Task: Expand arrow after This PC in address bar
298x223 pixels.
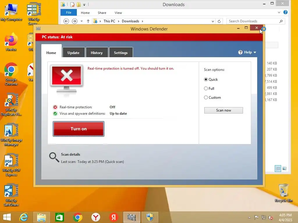Action: click(119, 21)
